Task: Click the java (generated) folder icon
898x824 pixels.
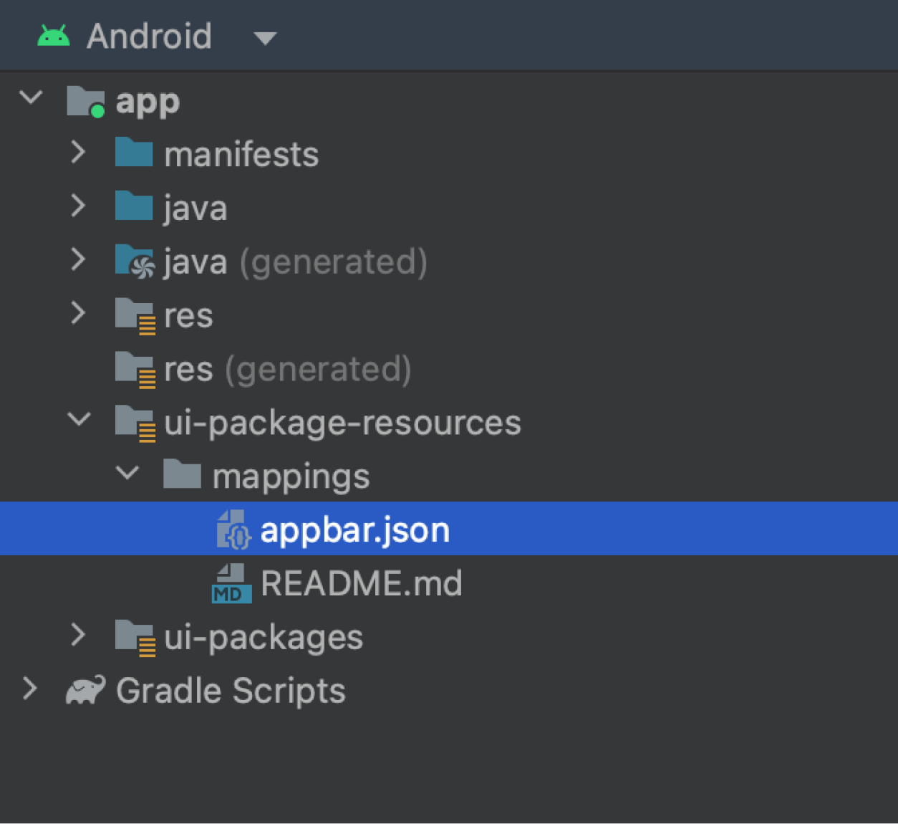Action: point(135,262)
